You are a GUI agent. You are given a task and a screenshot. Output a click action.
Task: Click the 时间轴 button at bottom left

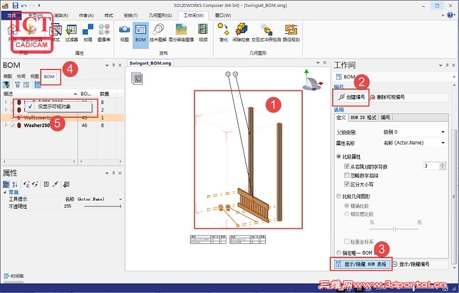pos(14,276)
